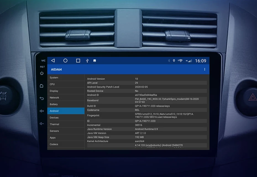Select the Codename row label

pos(93,110)
